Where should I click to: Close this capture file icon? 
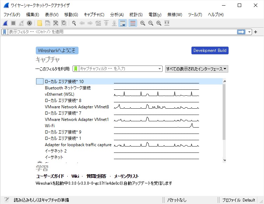click(56, 23)
